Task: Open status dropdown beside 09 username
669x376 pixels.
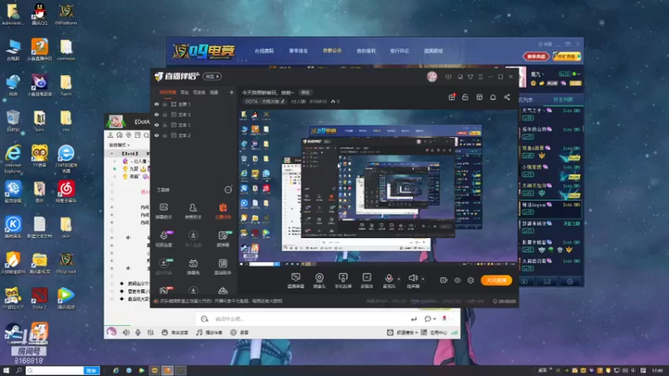Action: tap(579, 74)
